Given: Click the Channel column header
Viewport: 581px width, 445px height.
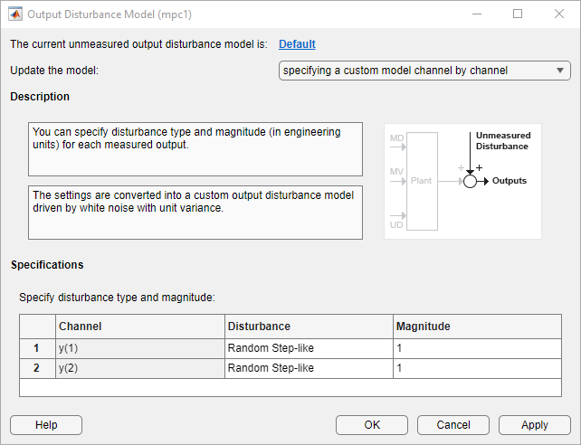Looking at the screenshot, I should (x=139, y=327).
